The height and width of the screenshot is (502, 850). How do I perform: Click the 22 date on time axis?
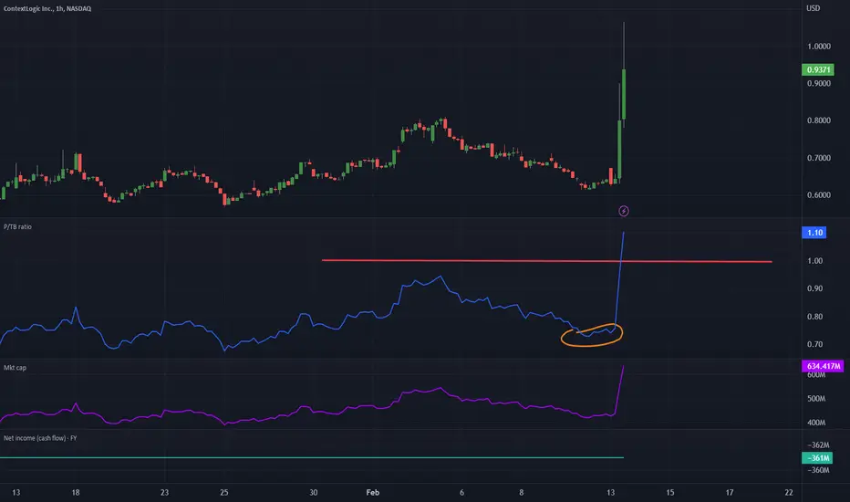tap(789, 493)
